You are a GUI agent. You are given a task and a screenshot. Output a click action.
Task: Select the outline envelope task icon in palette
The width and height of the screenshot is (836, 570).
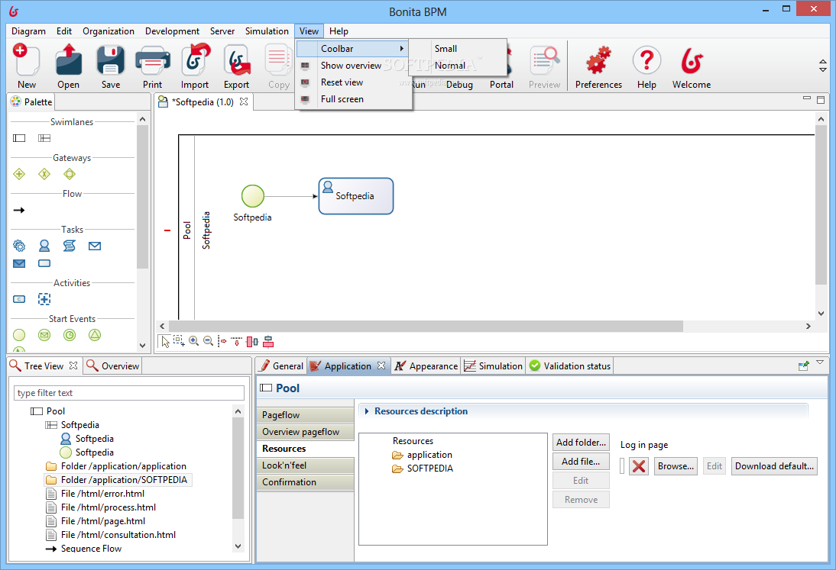click(x=95, y=246)
